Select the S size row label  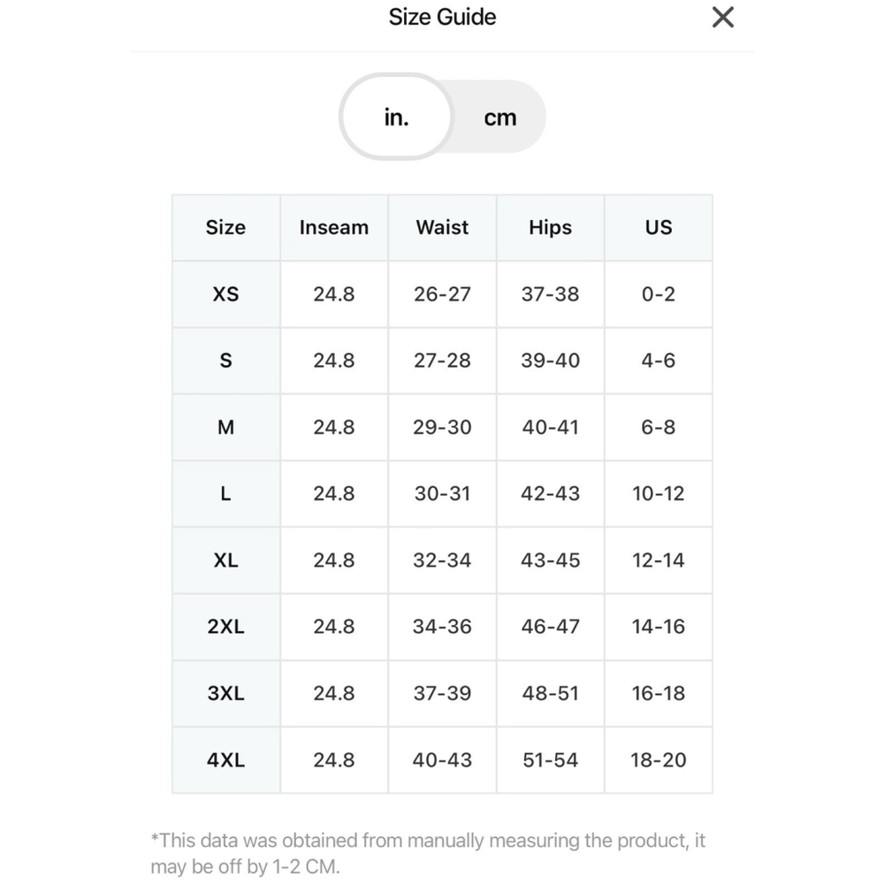pyautogui.click(x=225, y=361)
